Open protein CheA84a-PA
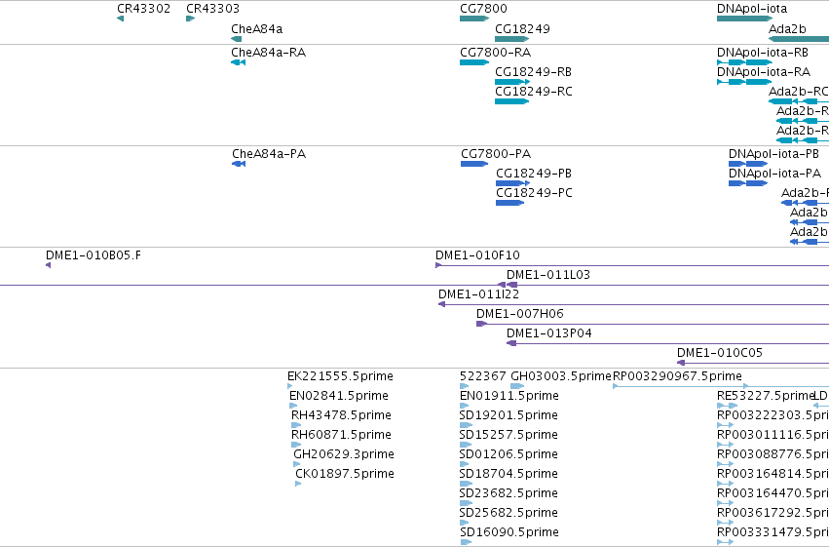Screen dimensions: 829x547 point(269,154)
